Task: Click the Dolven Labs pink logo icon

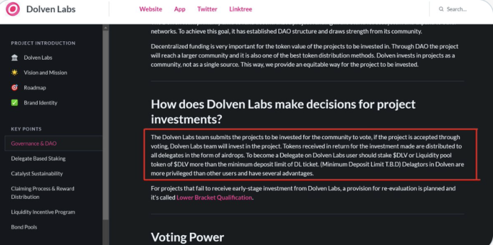Action: pyautogui.click(x=13, y=9)
